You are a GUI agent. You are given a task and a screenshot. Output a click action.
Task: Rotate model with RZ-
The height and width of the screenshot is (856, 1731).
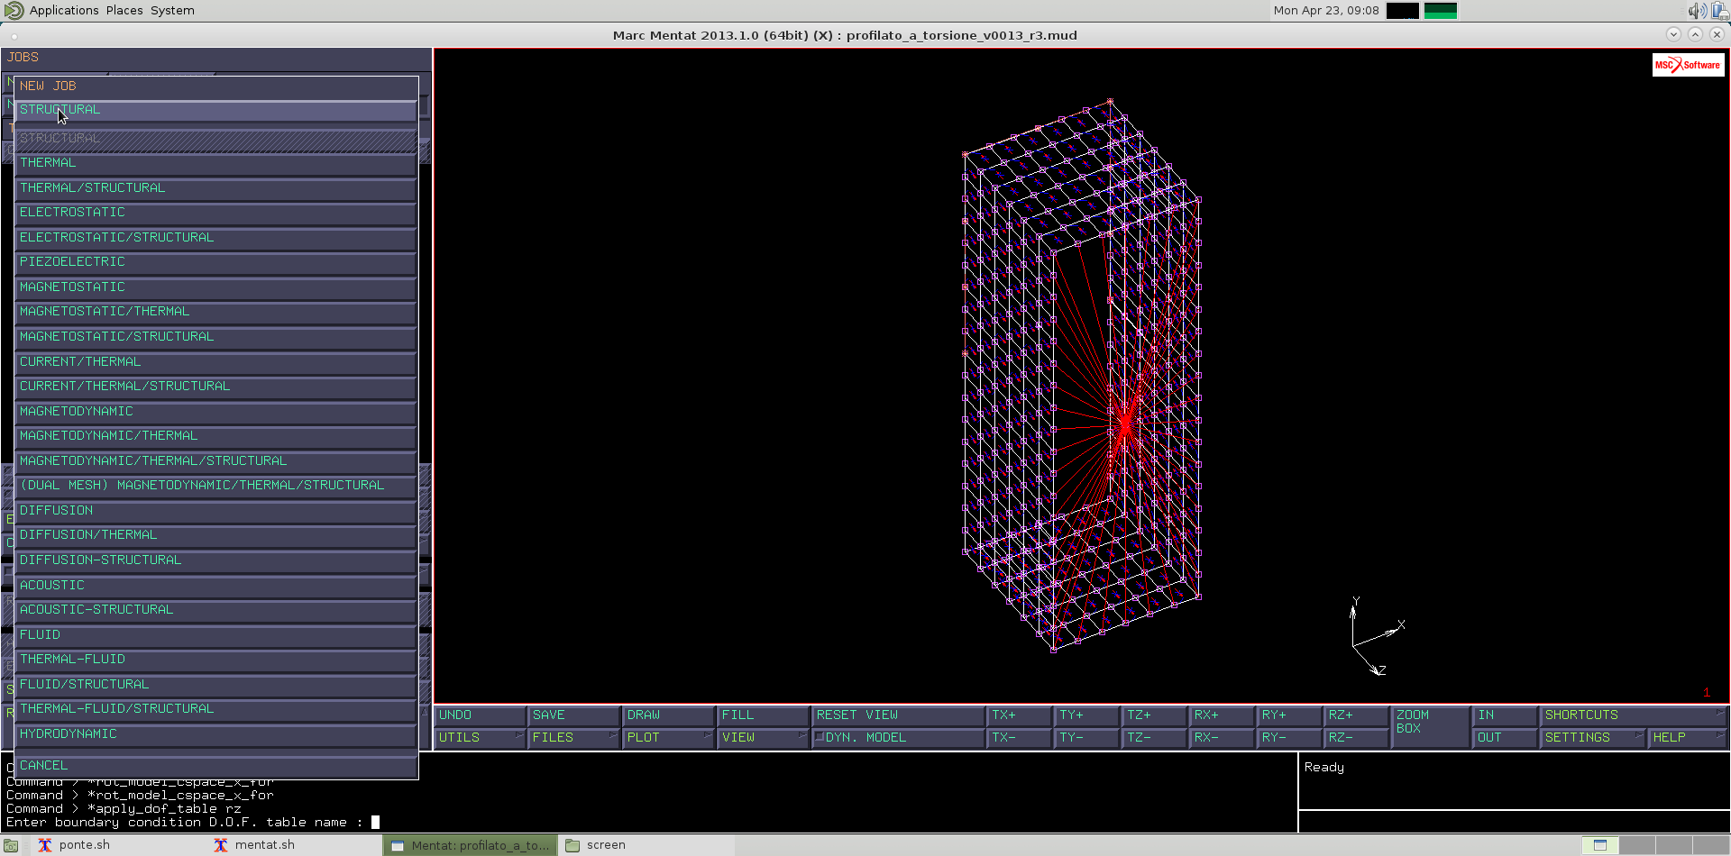1357,738
